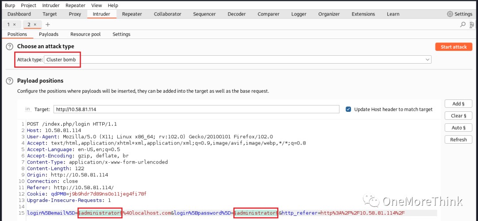478x221 pixels.
Task: Open the Attack type dropdown
Action: pyautogui.click(x=238, y=60)
